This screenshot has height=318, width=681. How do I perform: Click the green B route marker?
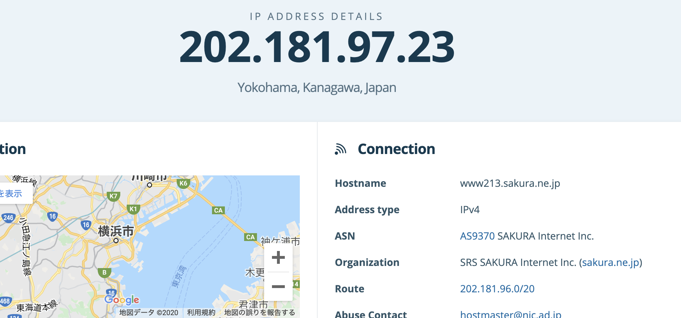pyautogui.click(x=104, y=273)
